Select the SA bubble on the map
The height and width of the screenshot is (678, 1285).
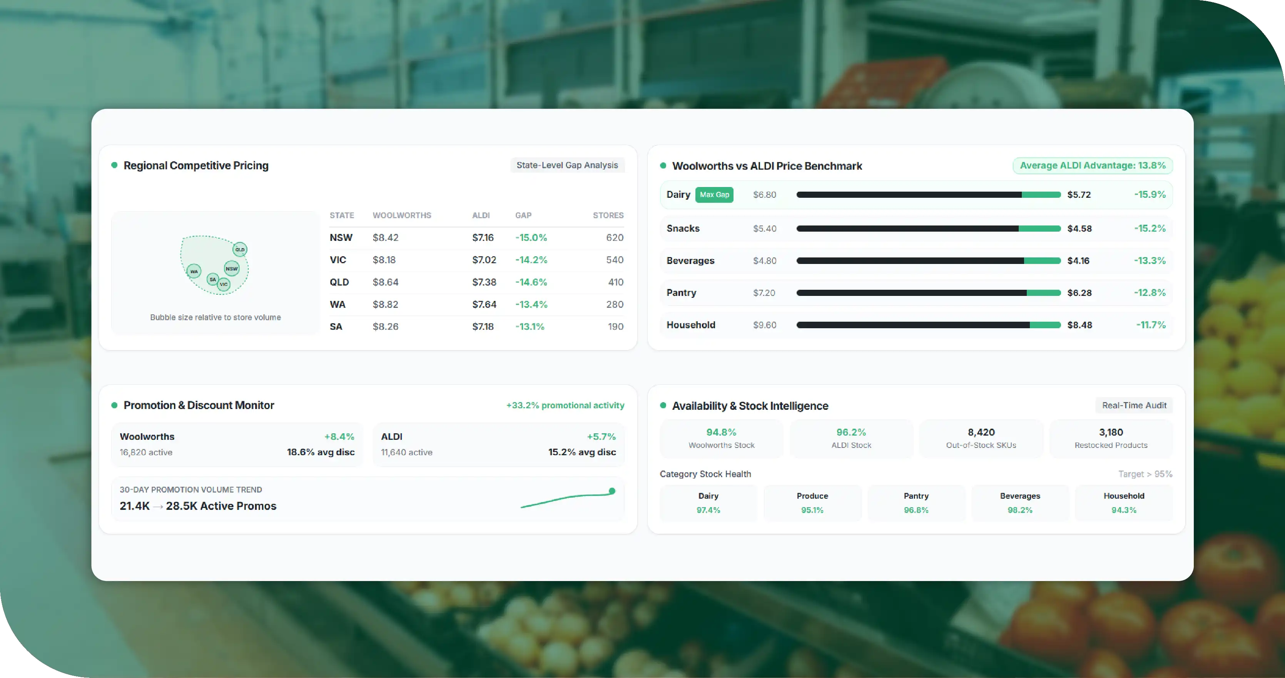tap(213, 279)
